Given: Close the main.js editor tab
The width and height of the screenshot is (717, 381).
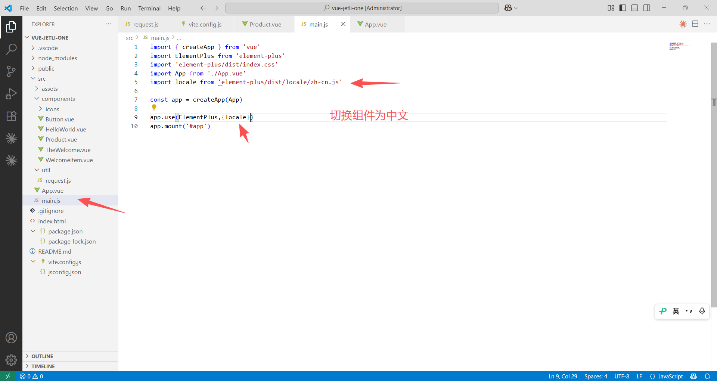Looking at the screenshot, I should click(x=343, y=24).
